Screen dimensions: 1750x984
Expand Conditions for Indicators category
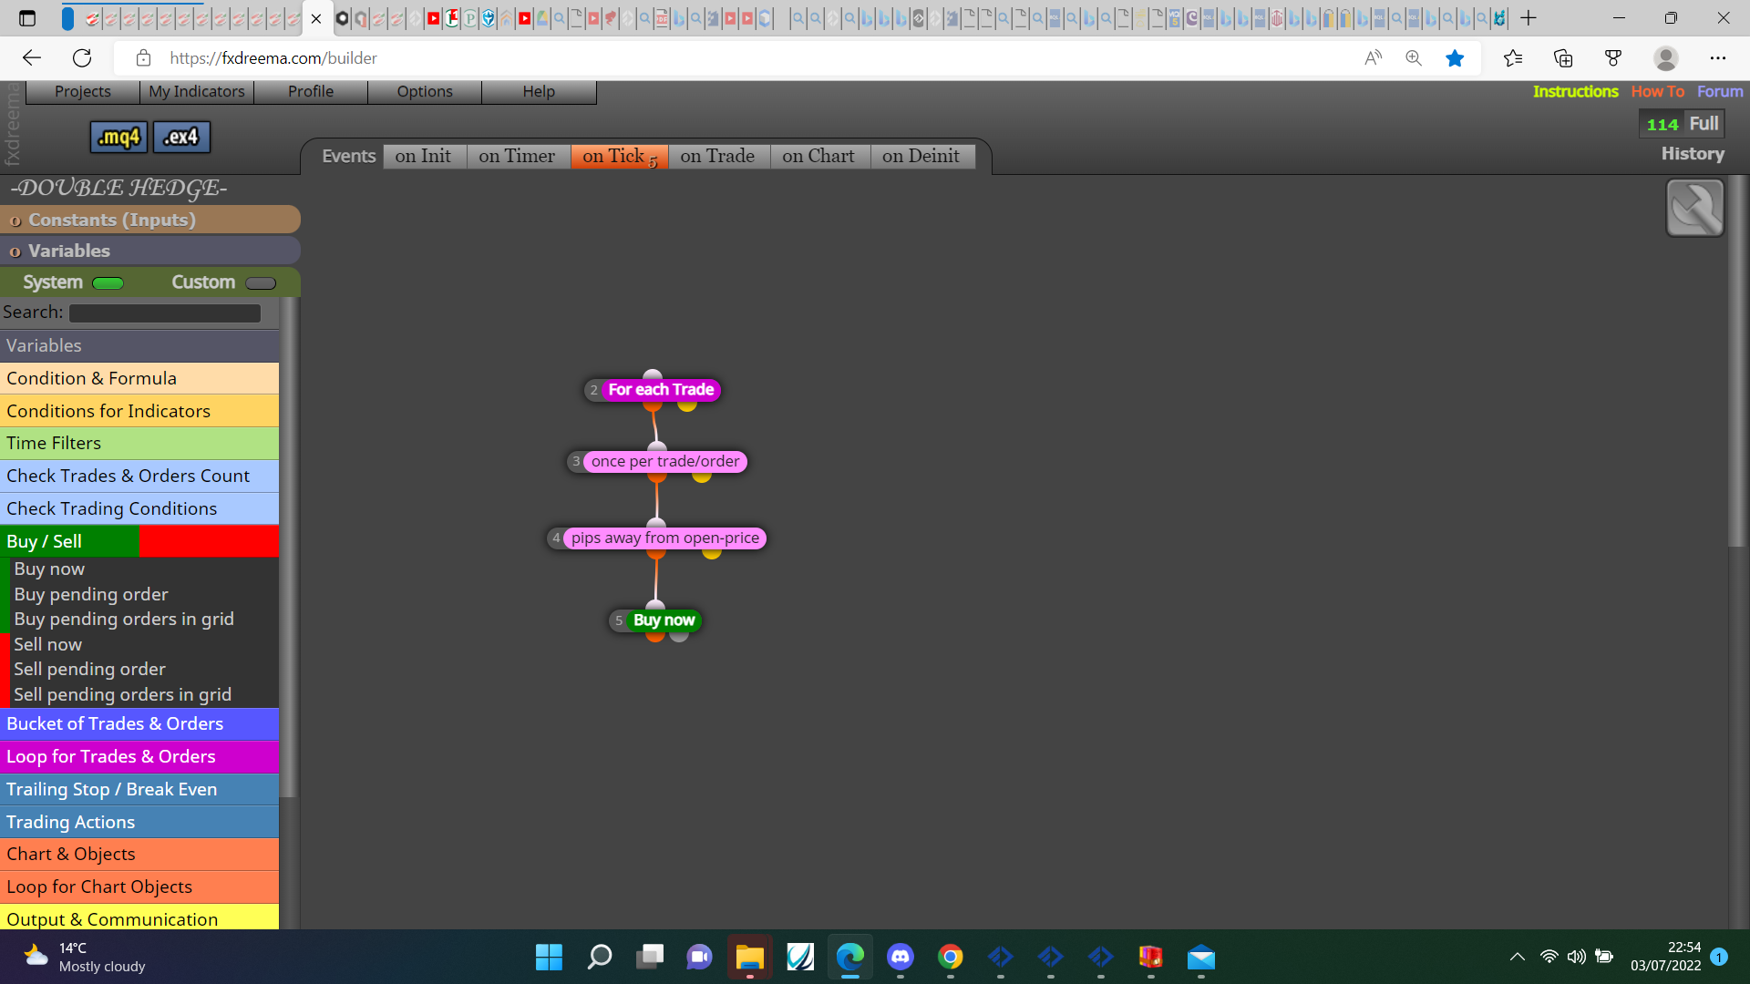(139, 411)
